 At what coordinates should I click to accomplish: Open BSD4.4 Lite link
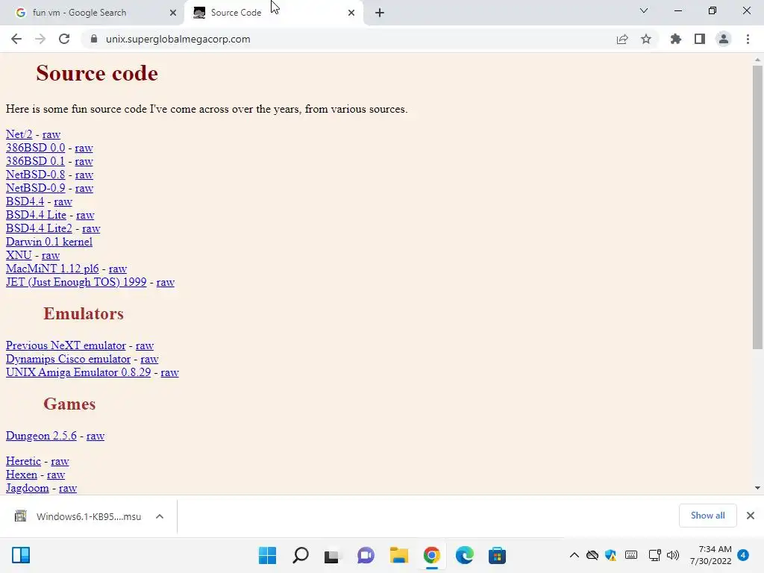coord(36,215)
